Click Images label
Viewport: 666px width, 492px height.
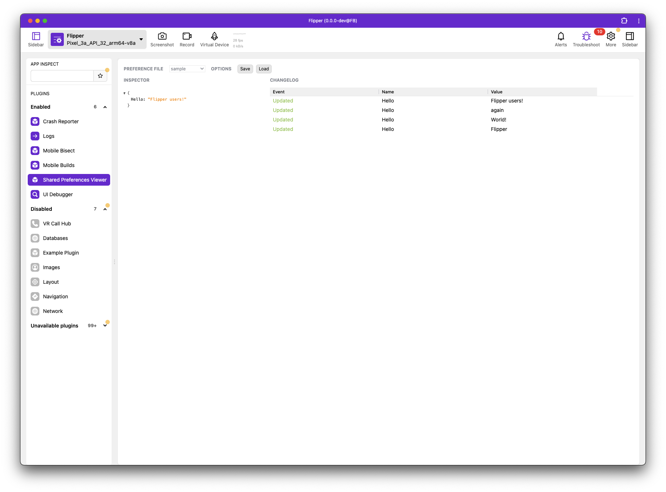point(51,267)
